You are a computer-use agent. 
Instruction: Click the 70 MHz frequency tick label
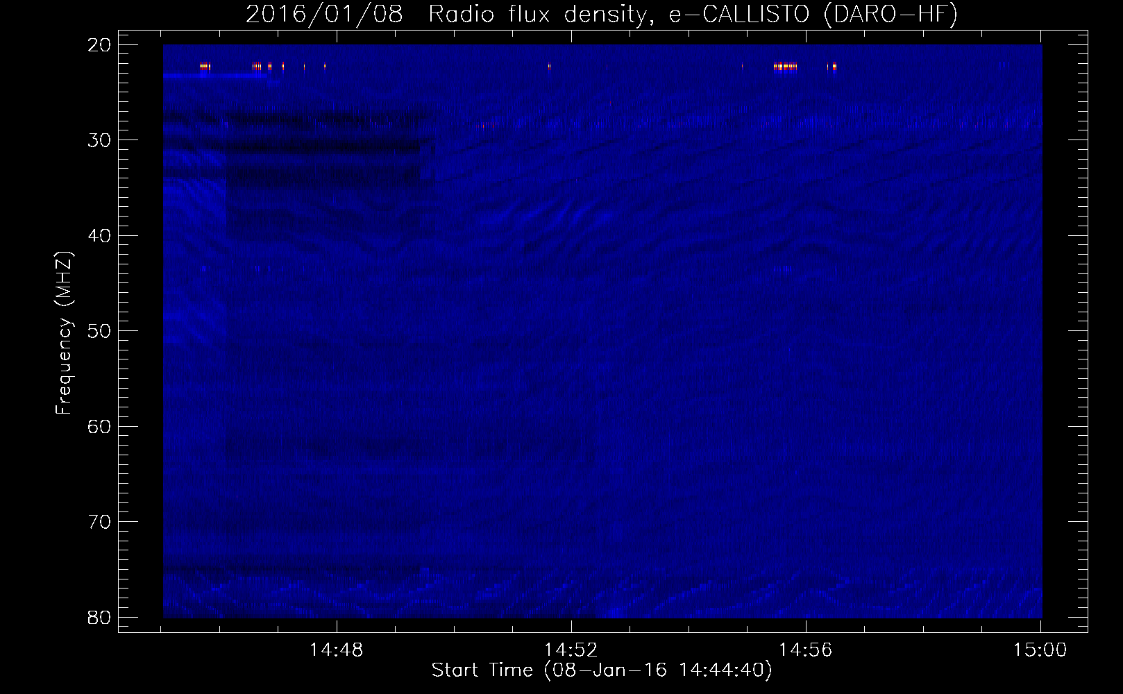click(99, 522)
